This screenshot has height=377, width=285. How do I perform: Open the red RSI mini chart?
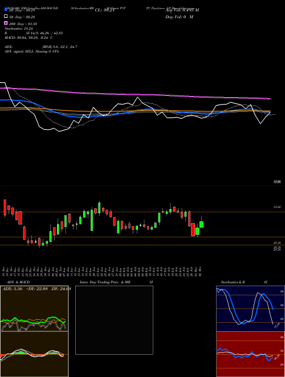click(250, 354)
